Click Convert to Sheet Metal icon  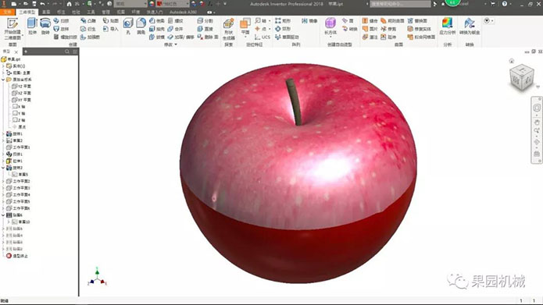pos(470,27)
